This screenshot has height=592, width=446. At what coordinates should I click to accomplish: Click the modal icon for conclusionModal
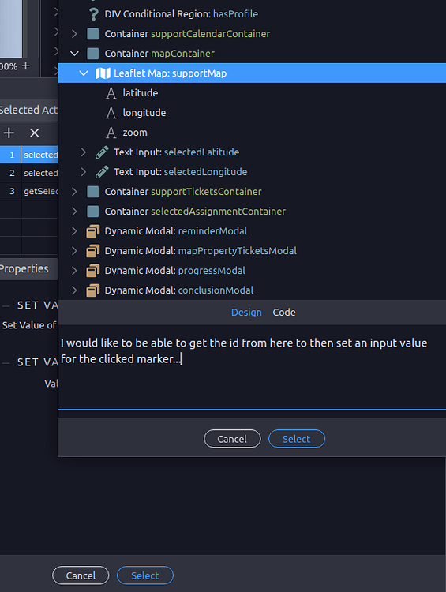[x=93, y=290]
